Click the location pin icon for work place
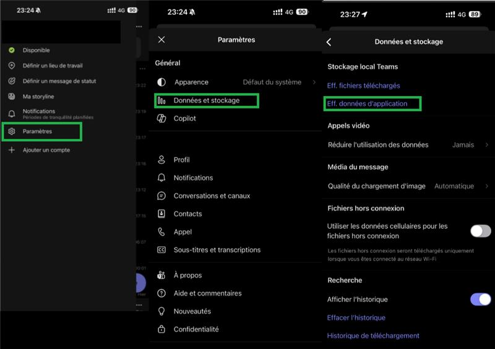The width and height of the screenshot is (495, 349). (x=12, y=66)
